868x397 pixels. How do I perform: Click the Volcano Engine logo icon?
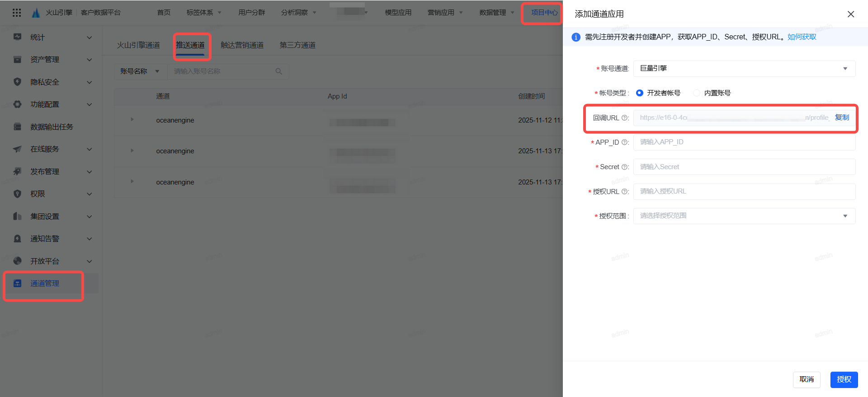(x=36, y=13)
